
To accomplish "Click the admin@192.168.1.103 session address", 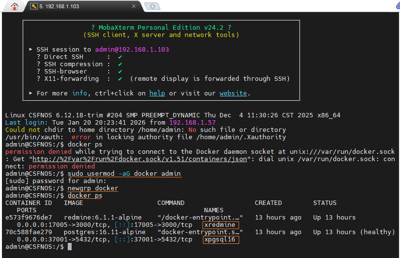I will (x=132, y=49).
